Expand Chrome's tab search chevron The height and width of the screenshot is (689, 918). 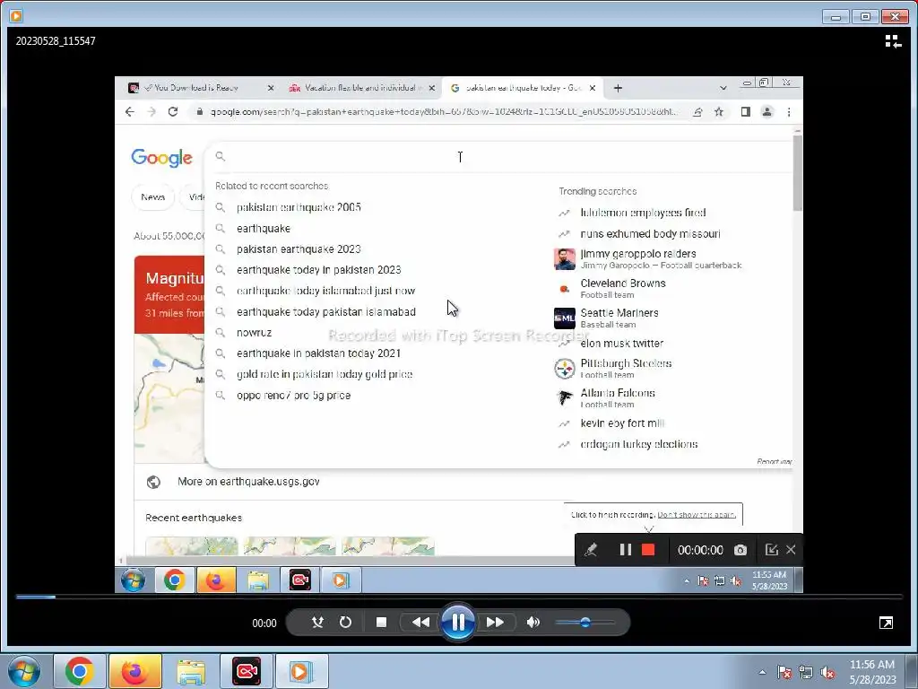pos(723,88)
